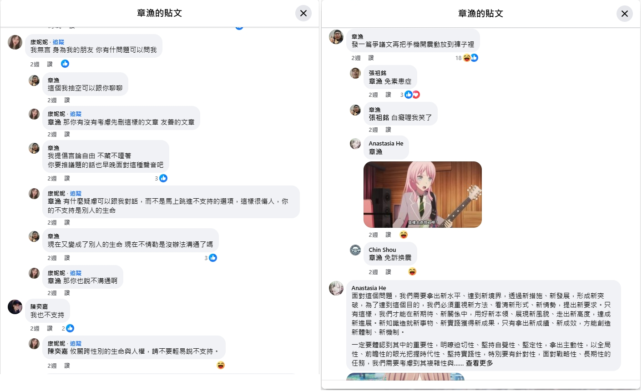Open the pink-haired guitarist image attachment

(x=423, y=195)
